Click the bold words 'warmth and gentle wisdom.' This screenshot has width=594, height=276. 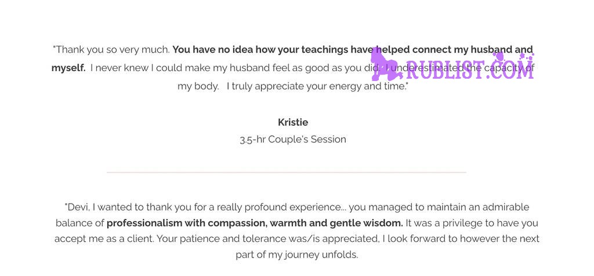point(336,223)
